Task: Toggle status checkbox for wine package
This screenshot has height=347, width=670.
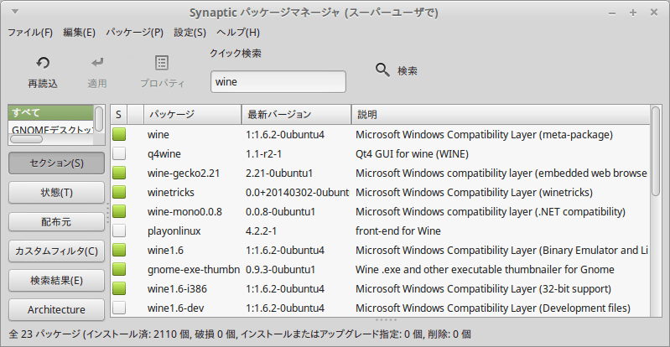Action: (x=119, y=135)
